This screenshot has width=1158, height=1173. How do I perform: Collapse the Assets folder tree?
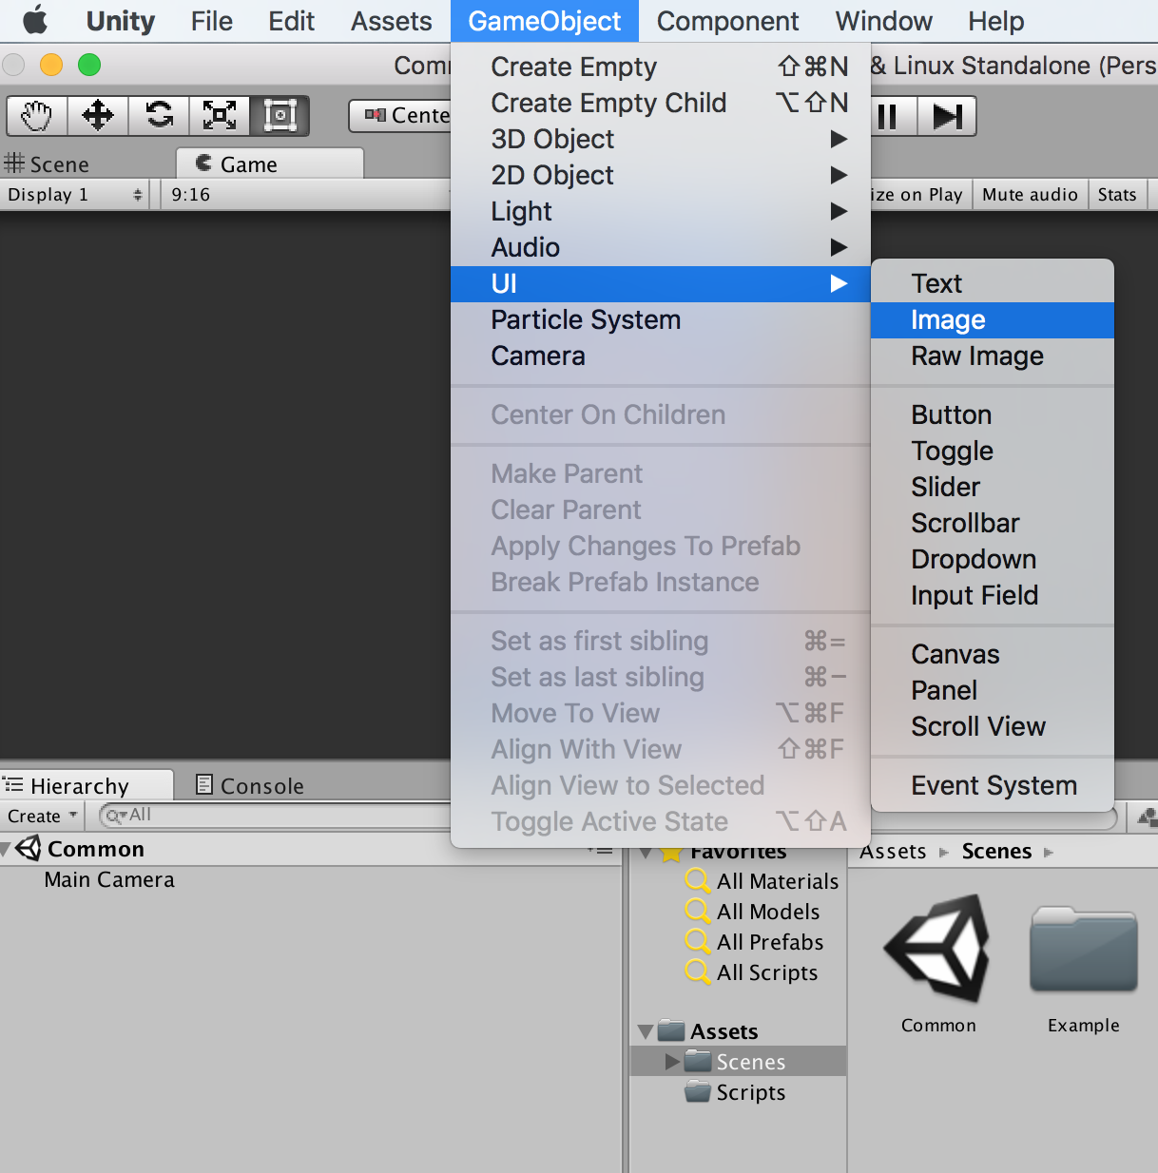[x=646, y=1031]
